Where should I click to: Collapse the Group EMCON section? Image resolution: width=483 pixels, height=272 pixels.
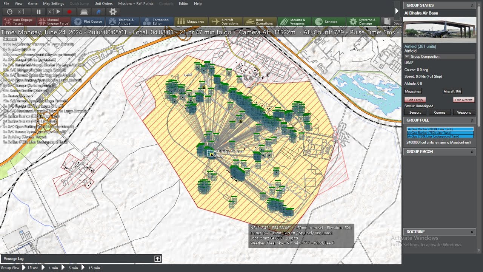coord(472,151)
